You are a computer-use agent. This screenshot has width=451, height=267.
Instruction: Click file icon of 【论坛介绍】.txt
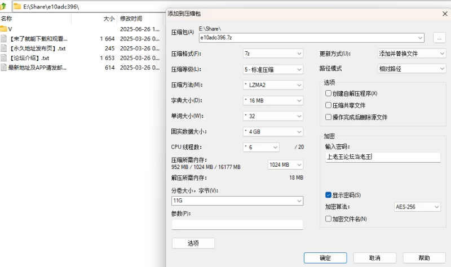click(3, 58)
